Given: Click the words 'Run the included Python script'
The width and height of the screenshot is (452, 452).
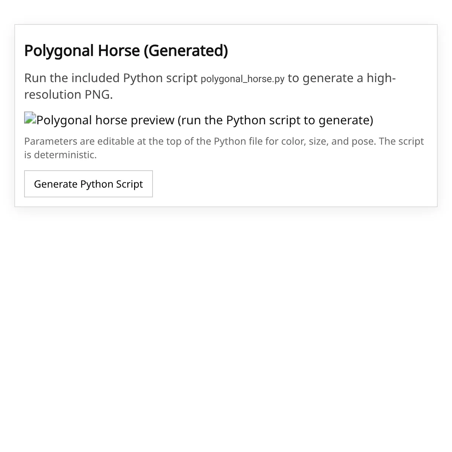Looking at the screenshot, I should [111, 78].
